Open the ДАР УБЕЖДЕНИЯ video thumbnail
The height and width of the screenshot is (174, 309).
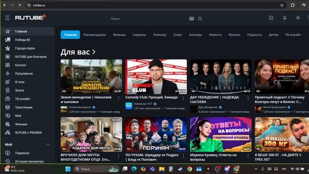pos(221,76)
